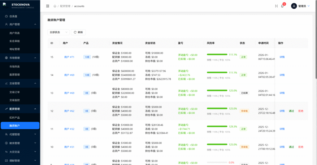Go to 实名审核 menu item

click(x=15, y=41)
